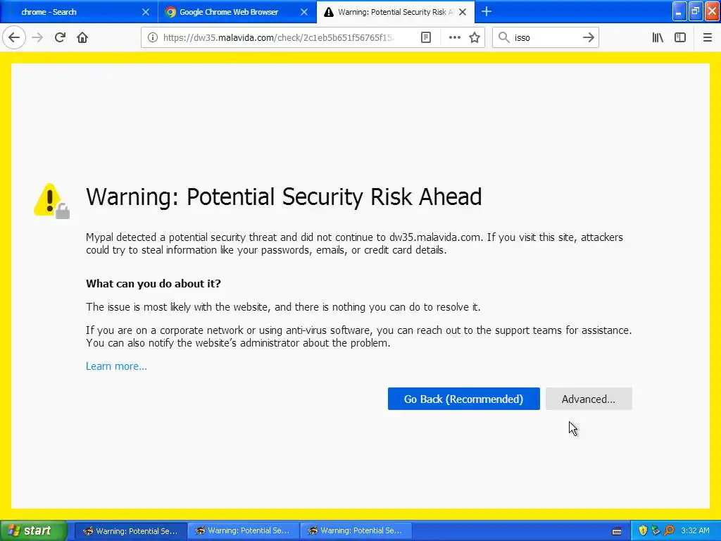Activate the second Warning taskbar window button
The height and width of the screenshot is (541, 721).
tap(243, 531)
